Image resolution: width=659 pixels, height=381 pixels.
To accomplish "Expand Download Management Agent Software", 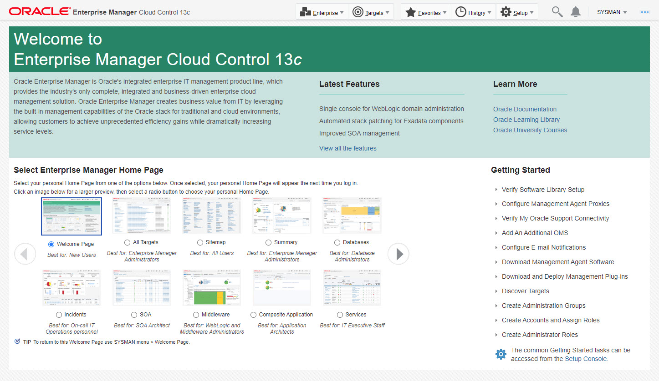I will (x=496, y=262).
